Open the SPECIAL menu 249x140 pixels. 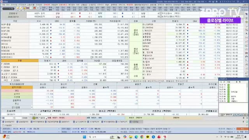[122, 5]
